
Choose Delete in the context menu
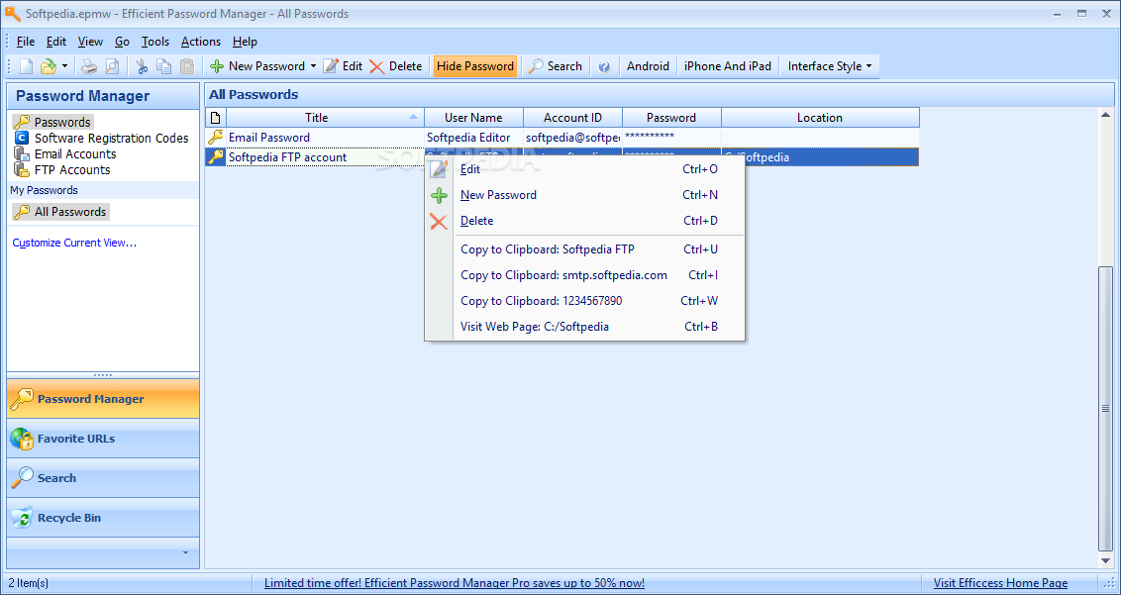tap(585, 221)
